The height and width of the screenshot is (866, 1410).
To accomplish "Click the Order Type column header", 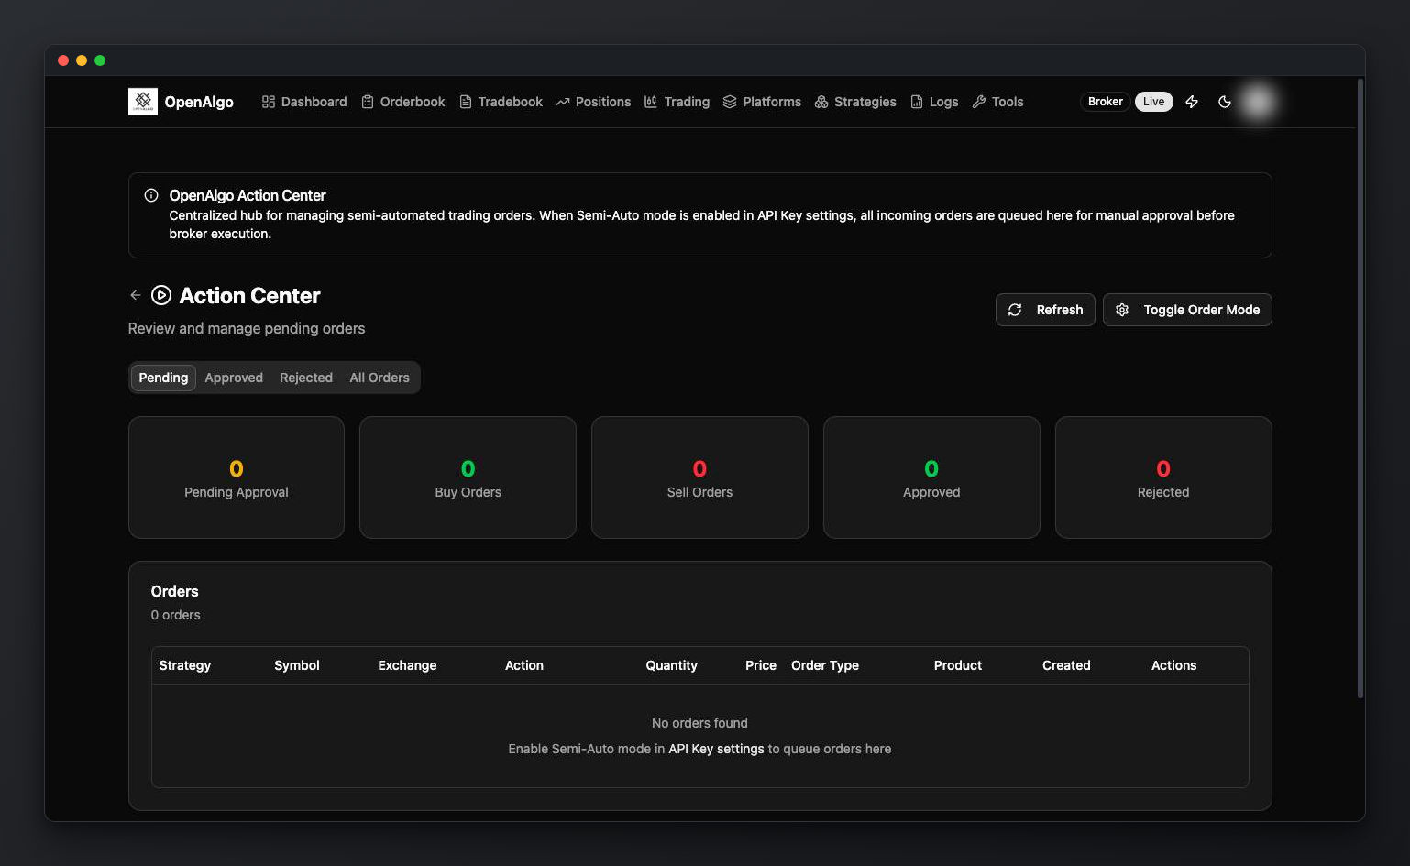I will click(x=825, y=665).
